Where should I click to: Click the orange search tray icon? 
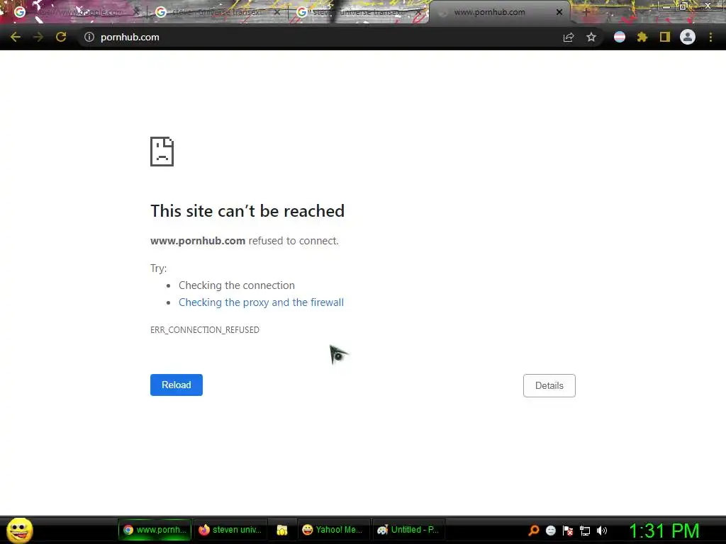tap(534, 530)
